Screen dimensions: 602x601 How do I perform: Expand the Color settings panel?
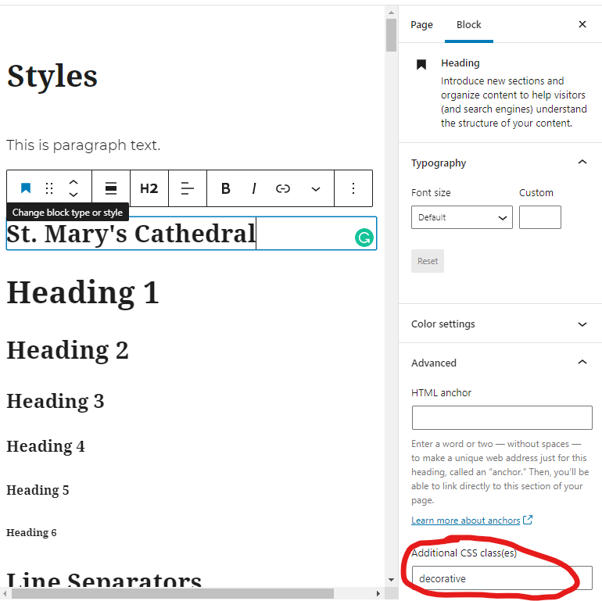point(582,324)
